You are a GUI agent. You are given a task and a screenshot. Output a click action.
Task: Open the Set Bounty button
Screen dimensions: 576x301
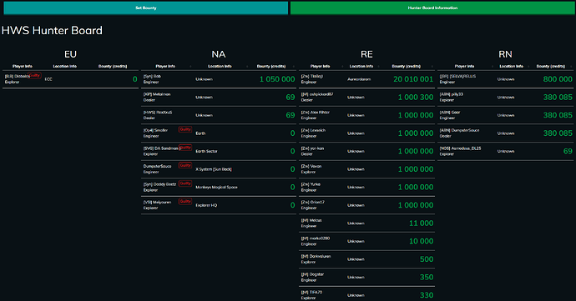(x=146, y=8)
